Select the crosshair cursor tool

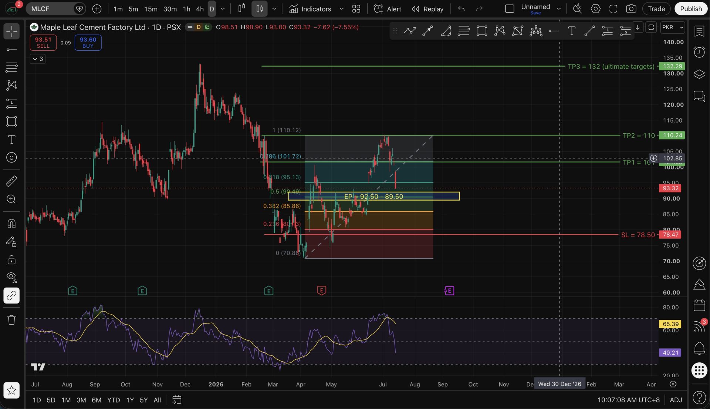pos(11,31)
